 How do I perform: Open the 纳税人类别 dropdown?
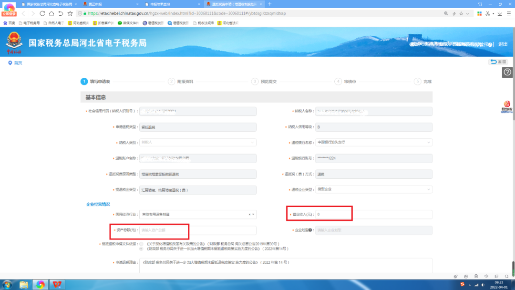[198, 143]
